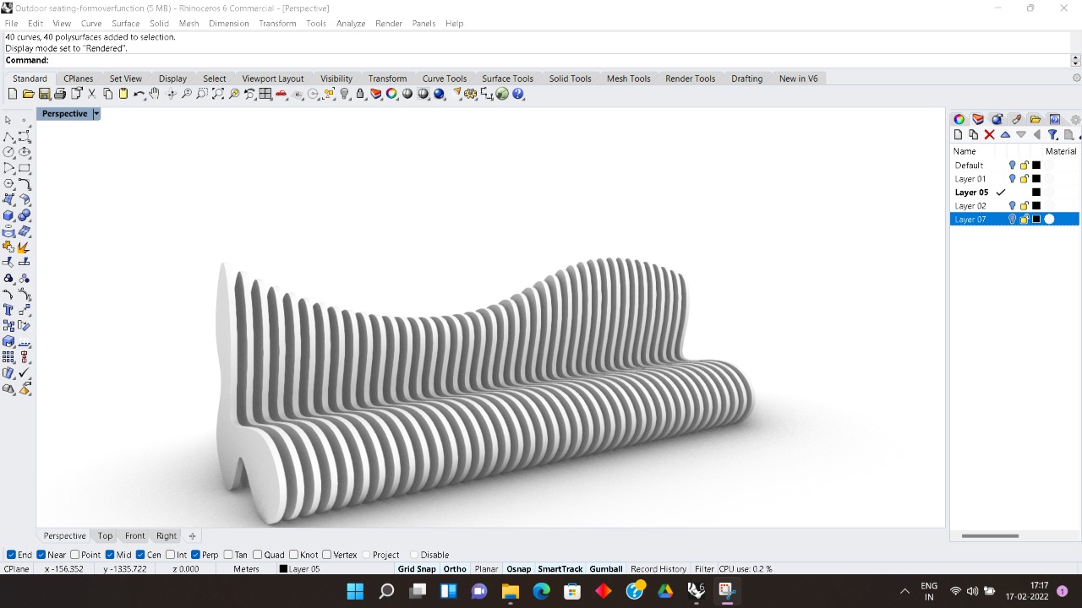This screenshot has width=1082, height=608.
Task: Enable the Quad osnap checkbox
Action: point(258,555)
